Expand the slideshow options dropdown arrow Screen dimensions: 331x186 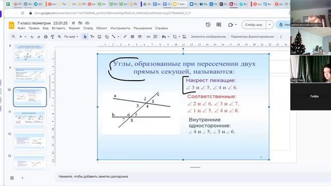(x=269, y=25)
